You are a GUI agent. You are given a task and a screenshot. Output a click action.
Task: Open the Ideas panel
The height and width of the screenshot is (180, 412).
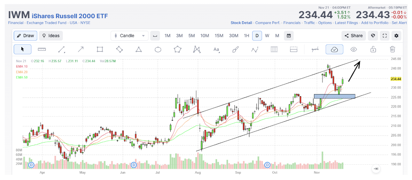tap(51, 36)
